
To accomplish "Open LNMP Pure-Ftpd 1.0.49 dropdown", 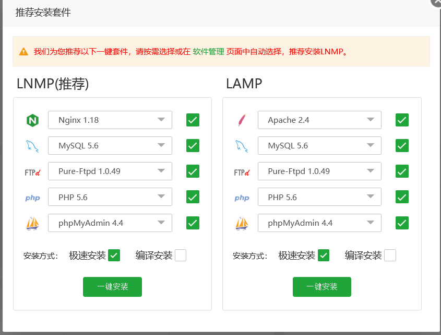I will tap(110, 171).
